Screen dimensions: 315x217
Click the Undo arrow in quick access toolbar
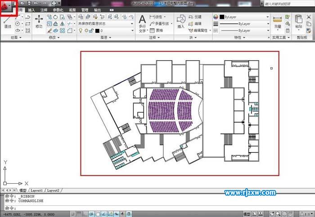[36, 3]
